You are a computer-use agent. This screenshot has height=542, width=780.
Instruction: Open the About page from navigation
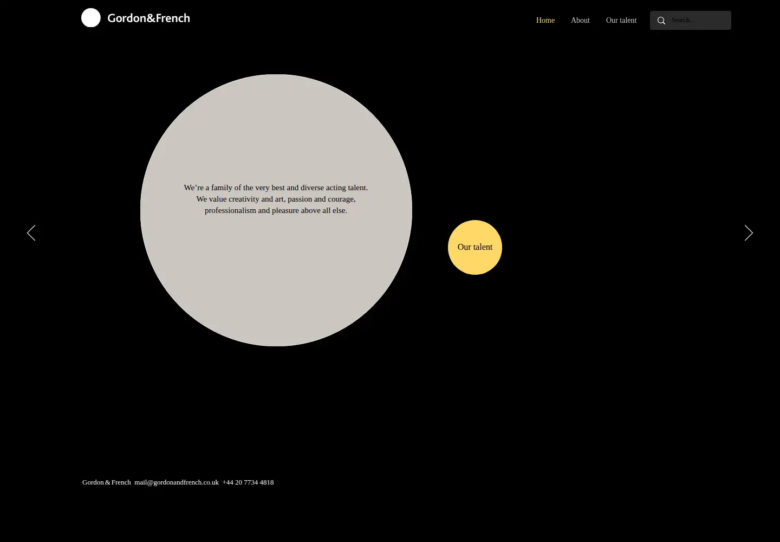pos(580,21)
